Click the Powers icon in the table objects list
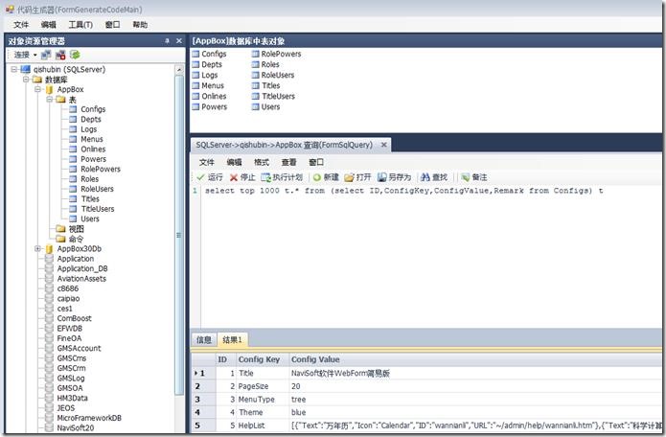This screenshot has width=666, height=437. tap(195, 107)
